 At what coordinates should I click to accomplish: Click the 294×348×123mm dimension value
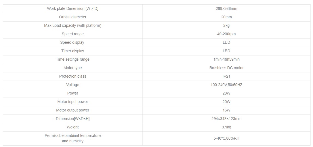pyautogui.click(x=226, y=119)
